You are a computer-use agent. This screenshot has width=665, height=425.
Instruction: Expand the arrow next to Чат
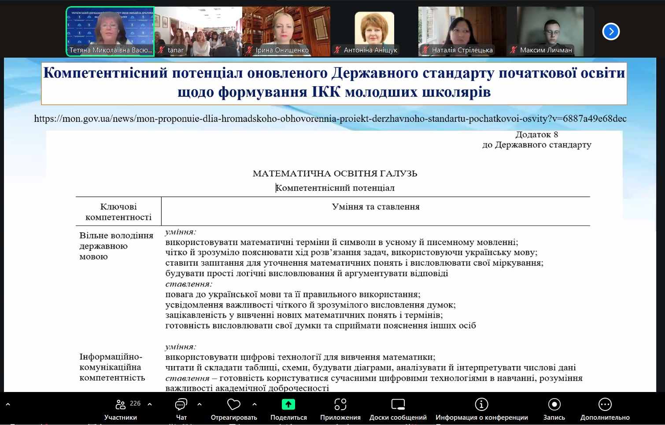(199, 404)
